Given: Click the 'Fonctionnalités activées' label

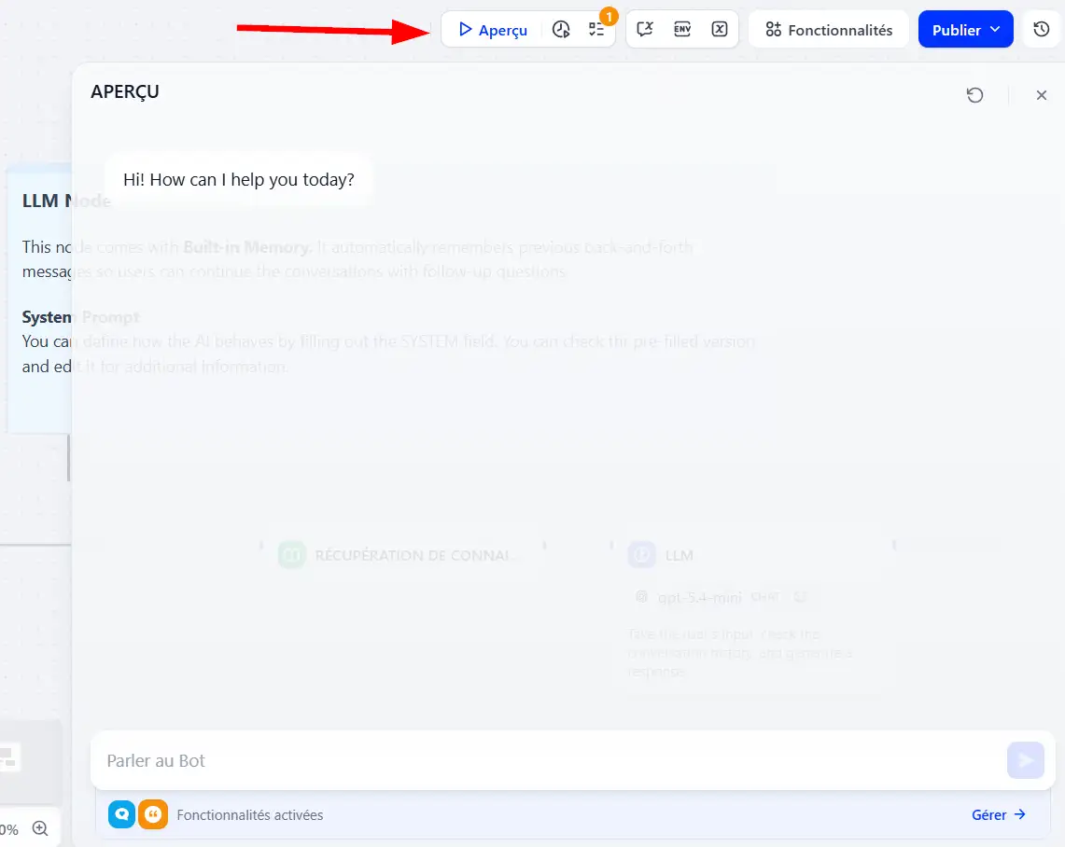Looking at the screenshot, I should click(250, 815).
